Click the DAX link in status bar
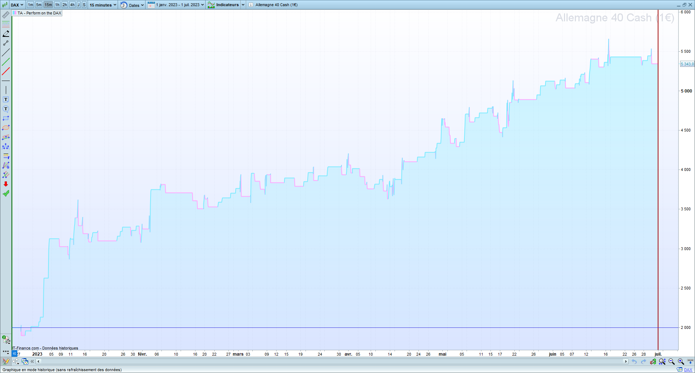 click(688, 370)
